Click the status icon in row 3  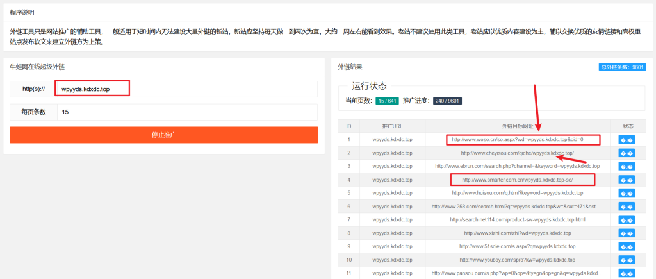627,166
